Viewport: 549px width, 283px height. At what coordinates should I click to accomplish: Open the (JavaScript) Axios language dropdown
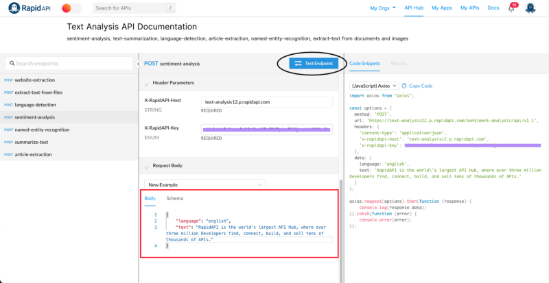tap(374, 86)
